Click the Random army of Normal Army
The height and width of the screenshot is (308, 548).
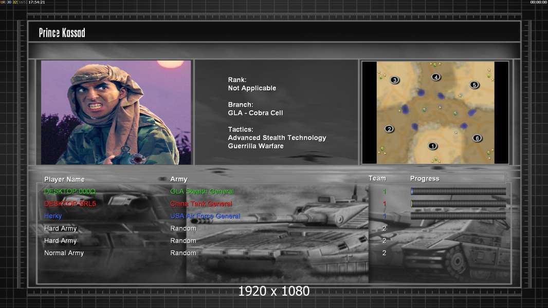pyautogui.click(x=183, y=253)
